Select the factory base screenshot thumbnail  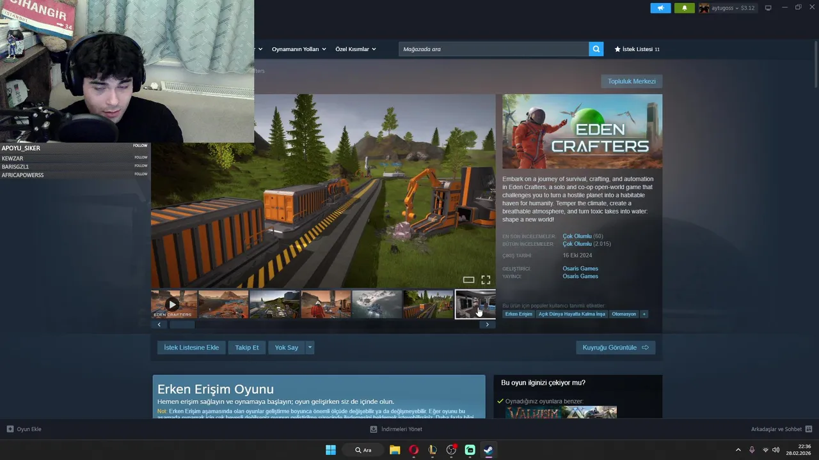274,304
